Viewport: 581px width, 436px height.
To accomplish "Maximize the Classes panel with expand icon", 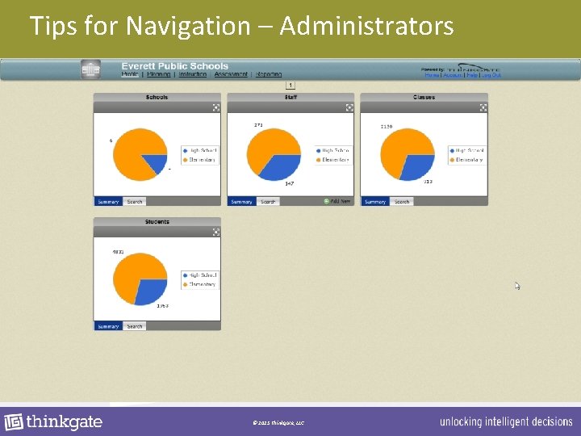I will [x=483, y=107].
